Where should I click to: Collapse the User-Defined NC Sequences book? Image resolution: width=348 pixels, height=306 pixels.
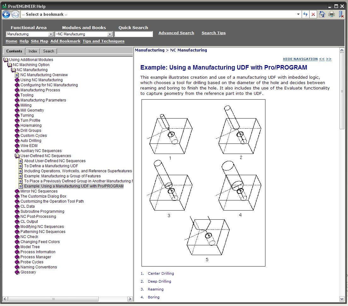coord(17,156)
